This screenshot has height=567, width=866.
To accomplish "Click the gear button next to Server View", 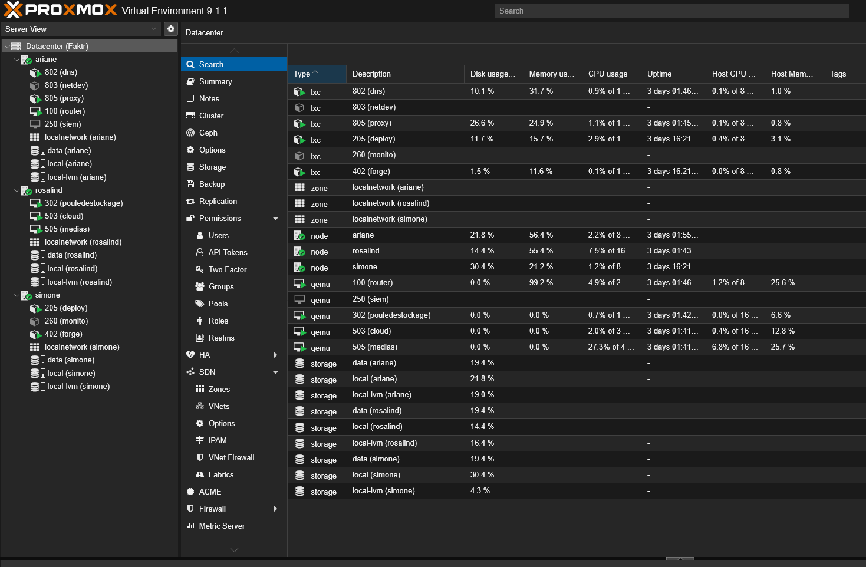I will [170, 28].
